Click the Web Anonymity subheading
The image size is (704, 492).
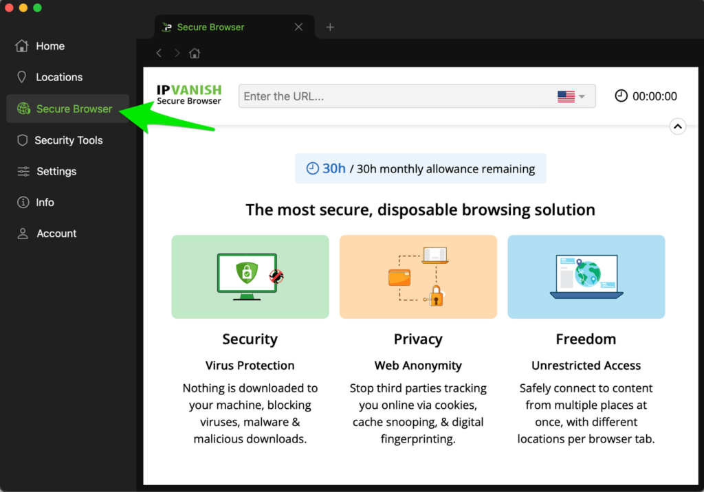(x=418, y=366)
